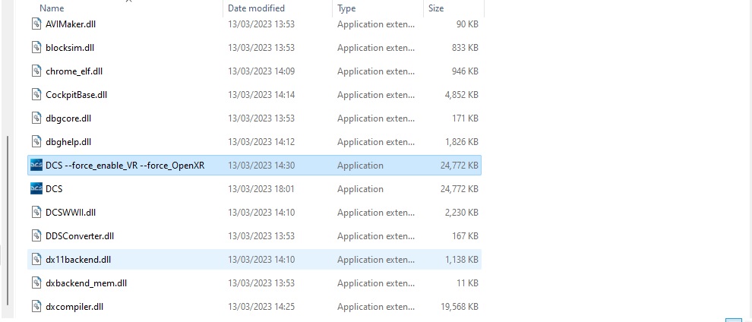Select the blocksim.dll file name
The height and width of the screenshot is (322, 752).
[x=70, y=47]
